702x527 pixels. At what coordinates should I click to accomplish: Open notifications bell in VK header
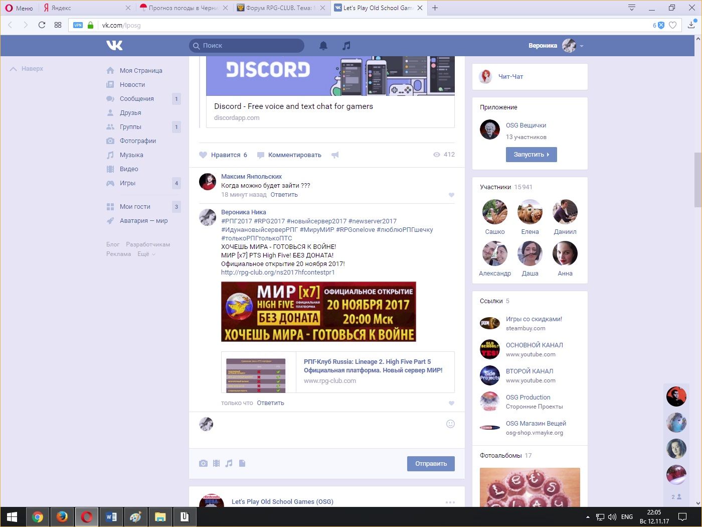pos(323,46)
